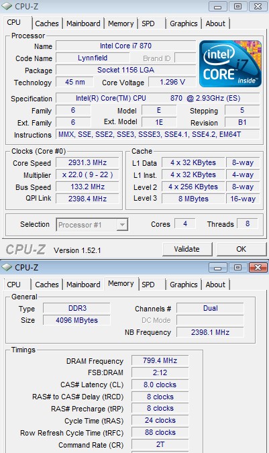Click the memory Type value DDR3
269x453 pixels.
click(77, 308)
